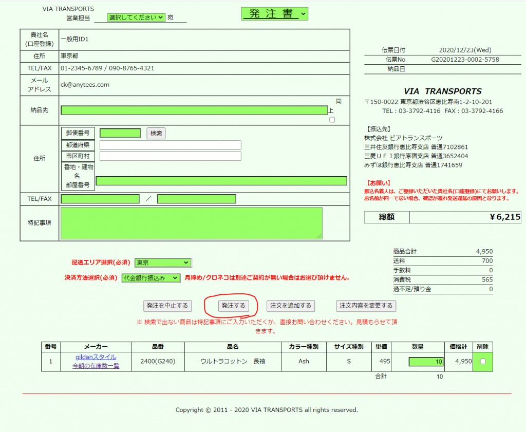526x432 pixels.
Task: Focus the 番地・建物名 input field
Action: (x=221, y=181)
